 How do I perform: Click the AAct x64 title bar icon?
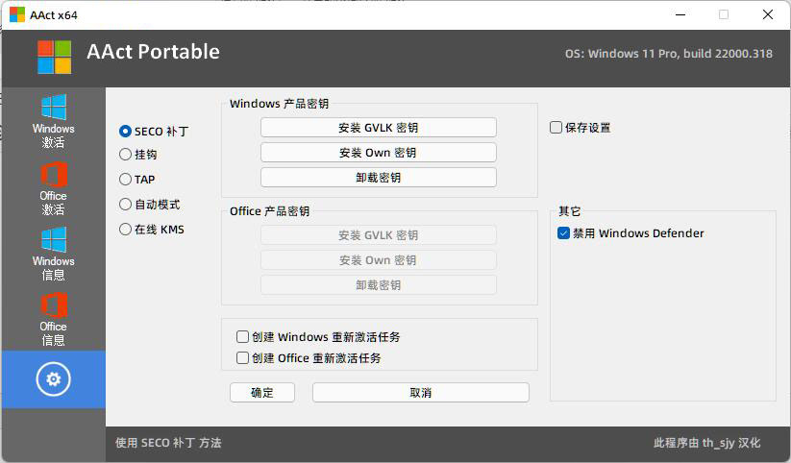click(17, 14)
